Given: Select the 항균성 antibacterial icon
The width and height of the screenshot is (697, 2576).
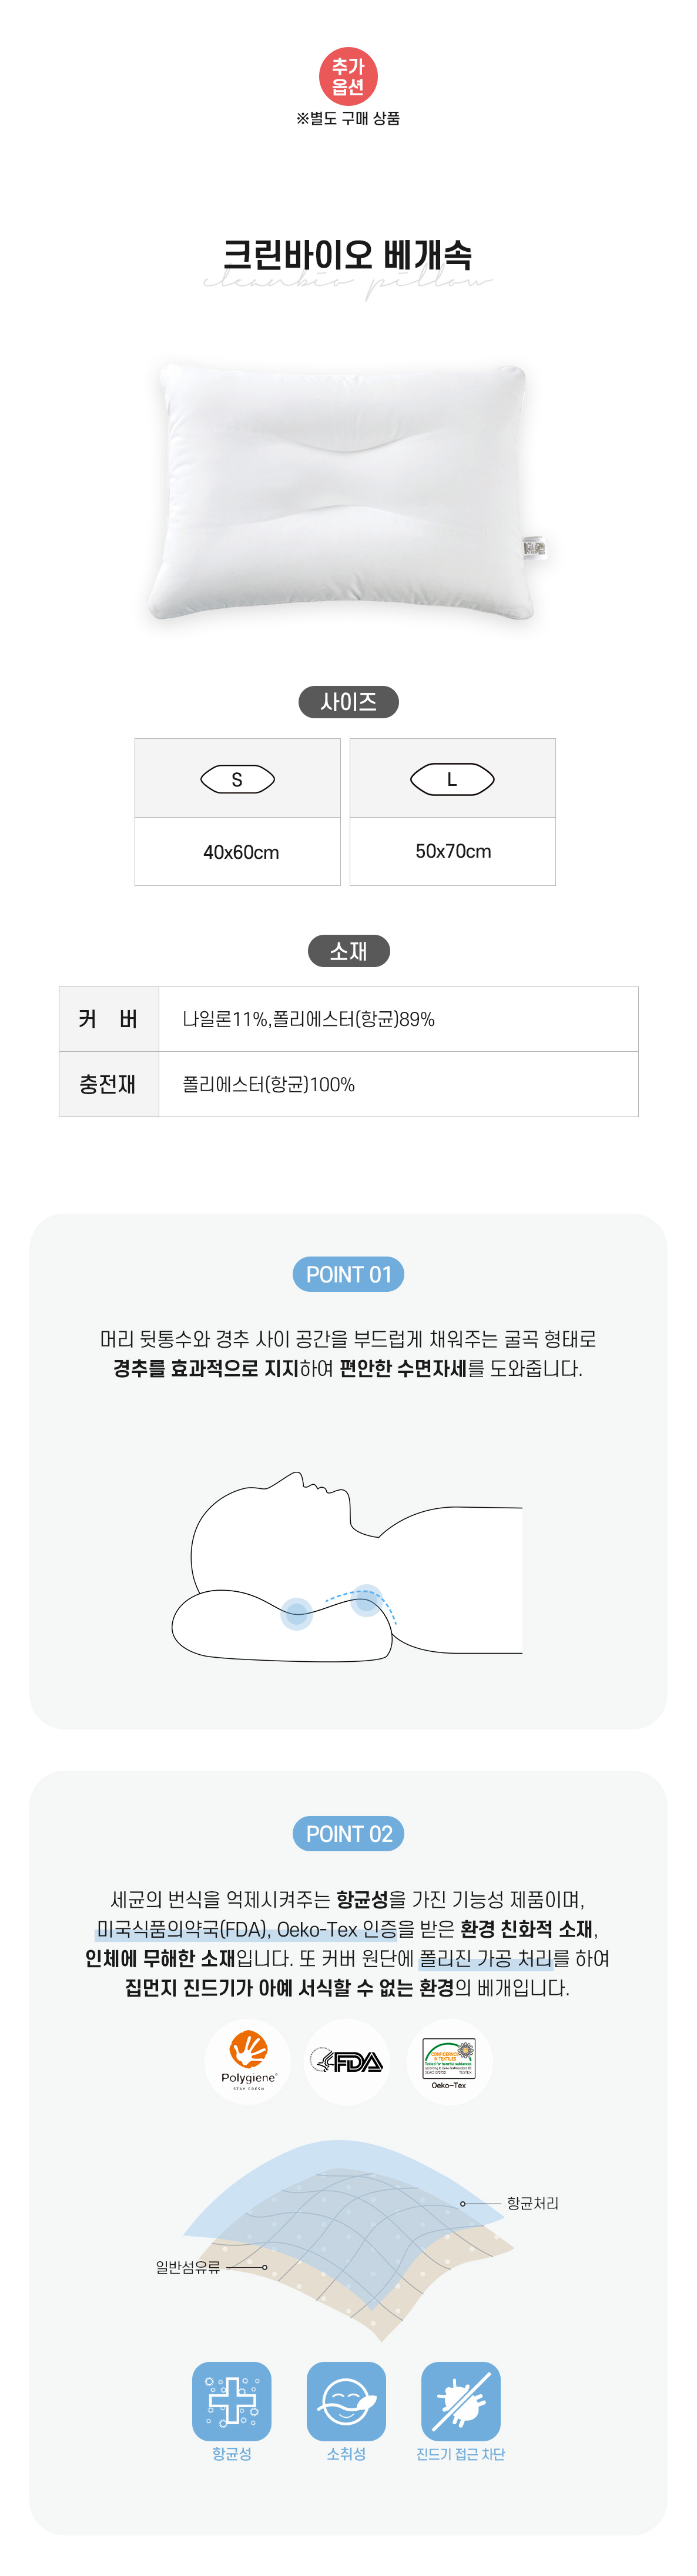Looking at the screenshot, I should coord(232,2400).
